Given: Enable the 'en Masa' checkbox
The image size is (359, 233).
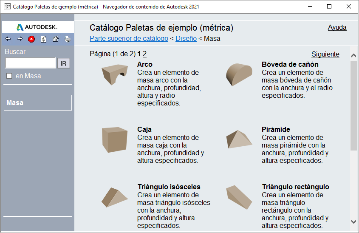Looking at the screenshot, I should tap(9, 76).
